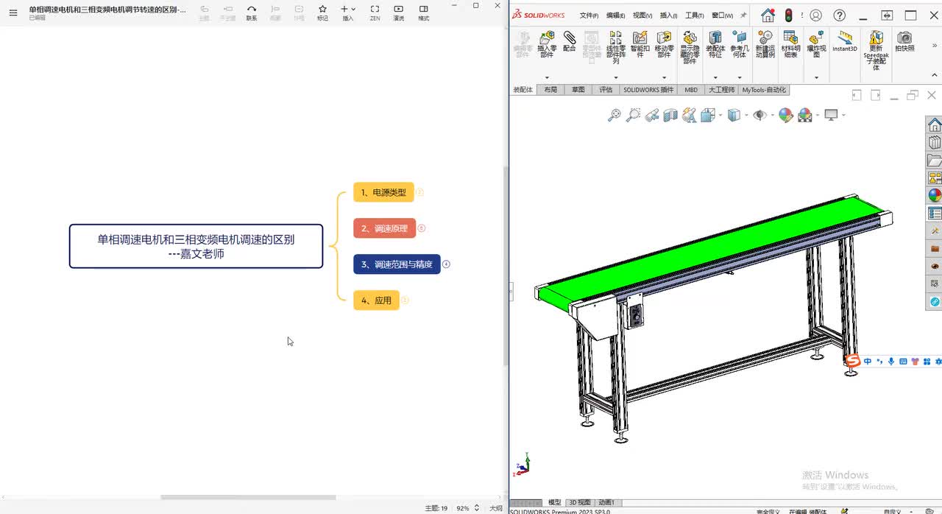Select the central topic about 单相调速电机
Screen dimensions: 942x514
click(196, 246)
